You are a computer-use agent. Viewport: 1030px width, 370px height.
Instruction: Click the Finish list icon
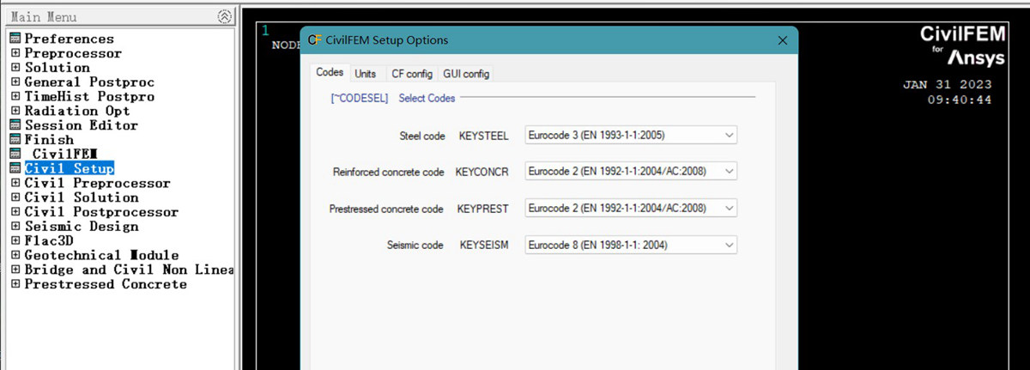coord(15,140)
